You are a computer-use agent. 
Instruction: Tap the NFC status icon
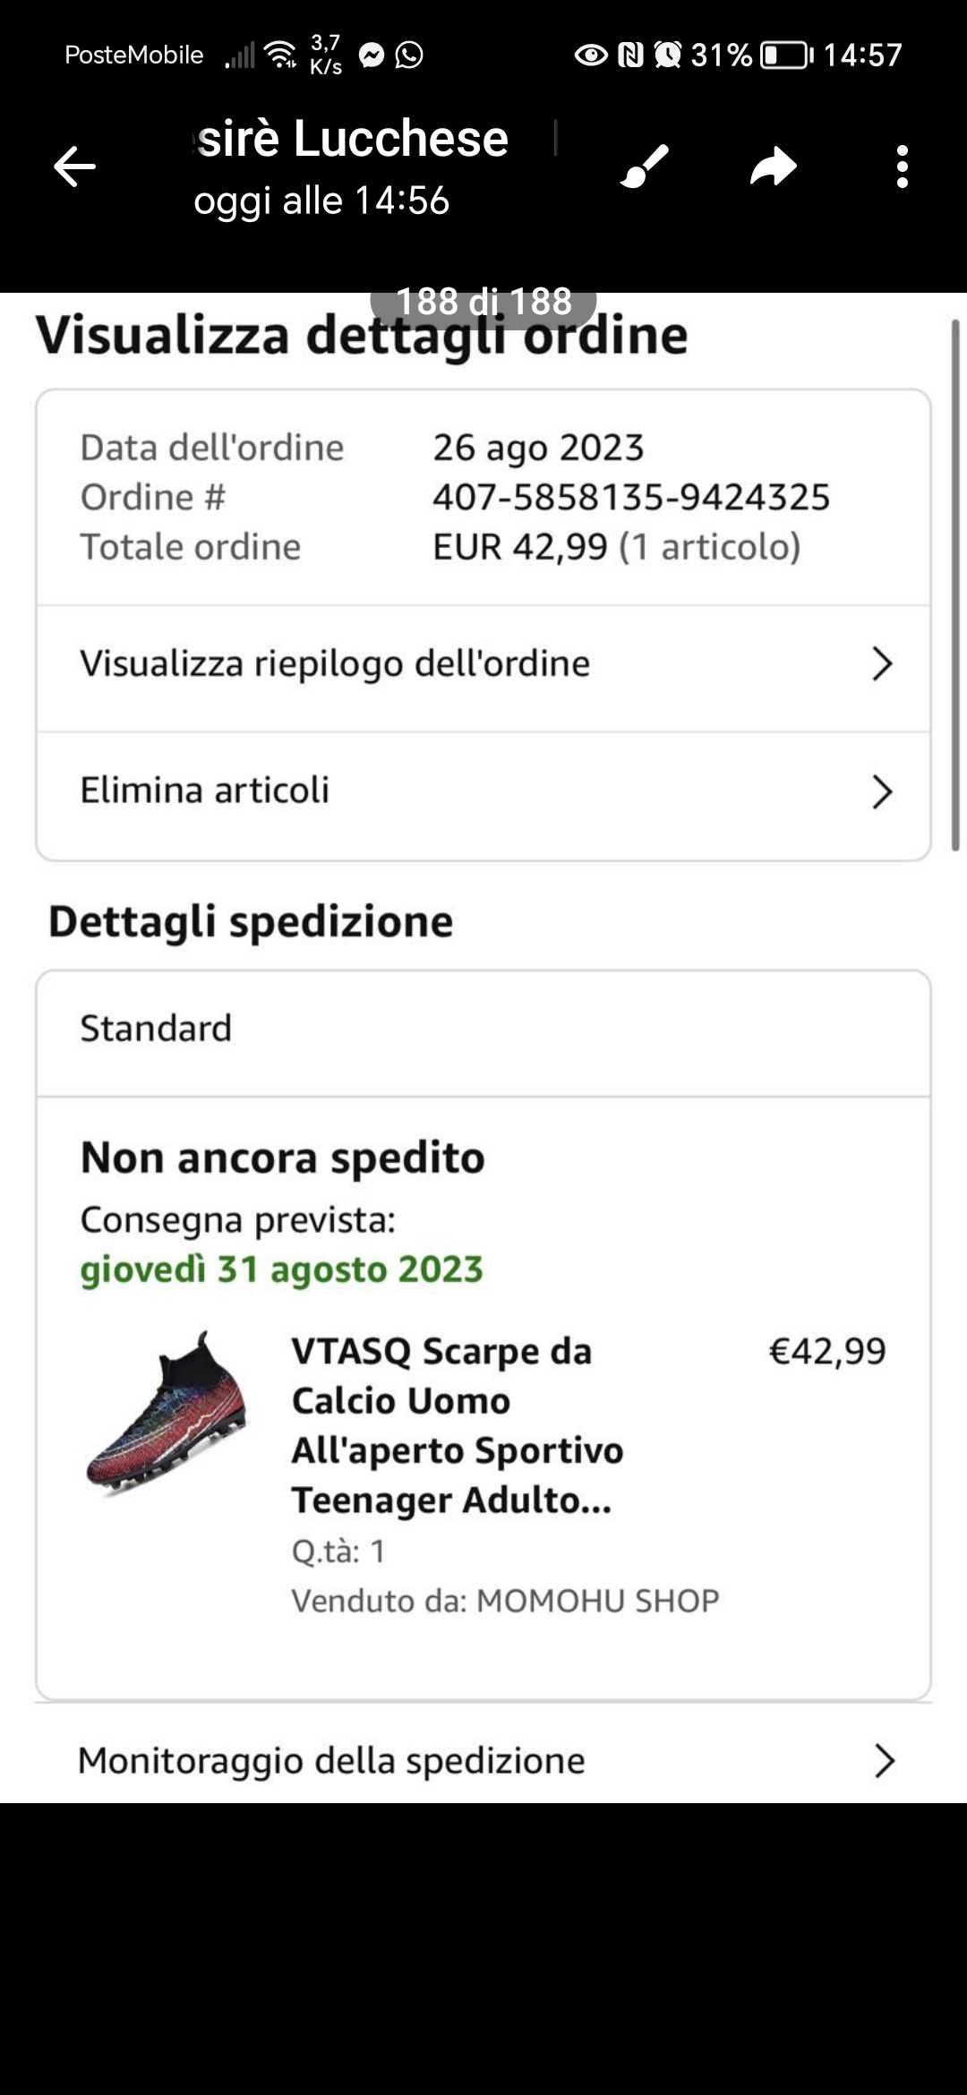[x=631, y=56]
